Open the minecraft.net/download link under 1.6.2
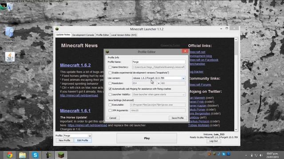The width and height of the screenshot is (284, 159). (79, 95)
